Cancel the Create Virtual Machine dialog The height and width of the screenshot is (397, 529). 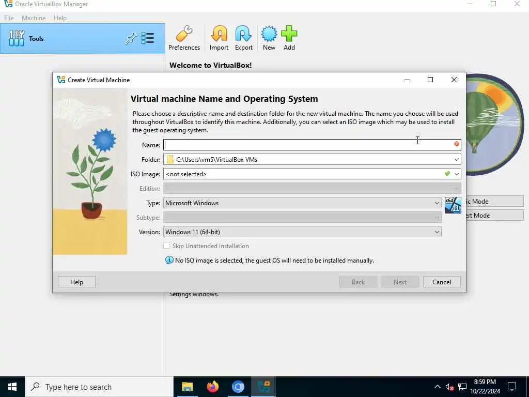coord(442,282)
